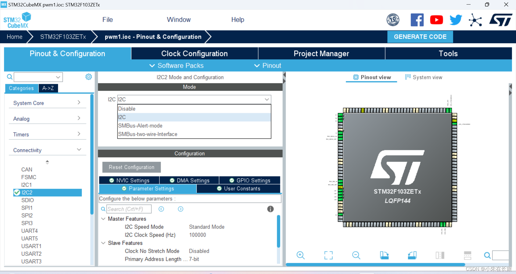Screen dimensions: 516x274
Task: Rotate the chip view clockwise icon
Action: pyautogui.click(x=384, y=255)
